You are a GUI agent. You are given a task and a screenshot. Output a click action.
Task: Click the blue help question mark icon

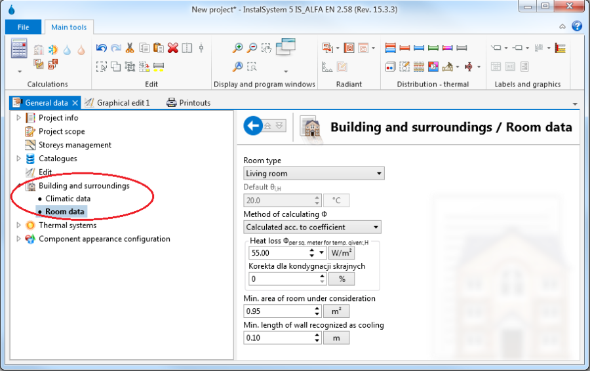coord(577,26)
